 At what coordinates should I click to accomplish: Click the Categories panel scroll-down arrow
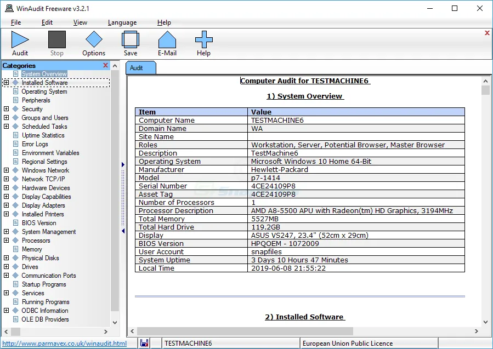point(115,323)
